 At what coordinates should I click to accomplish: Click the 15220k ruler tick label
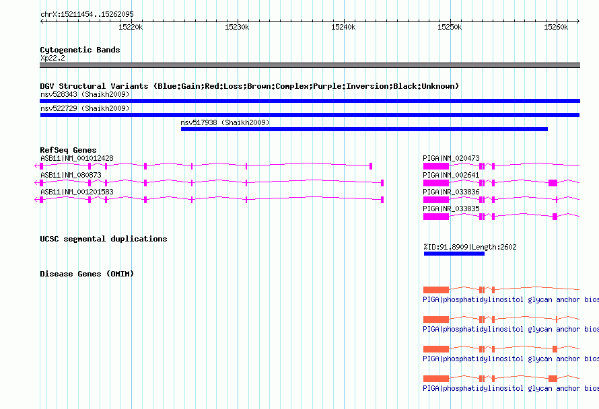[131, 27]
